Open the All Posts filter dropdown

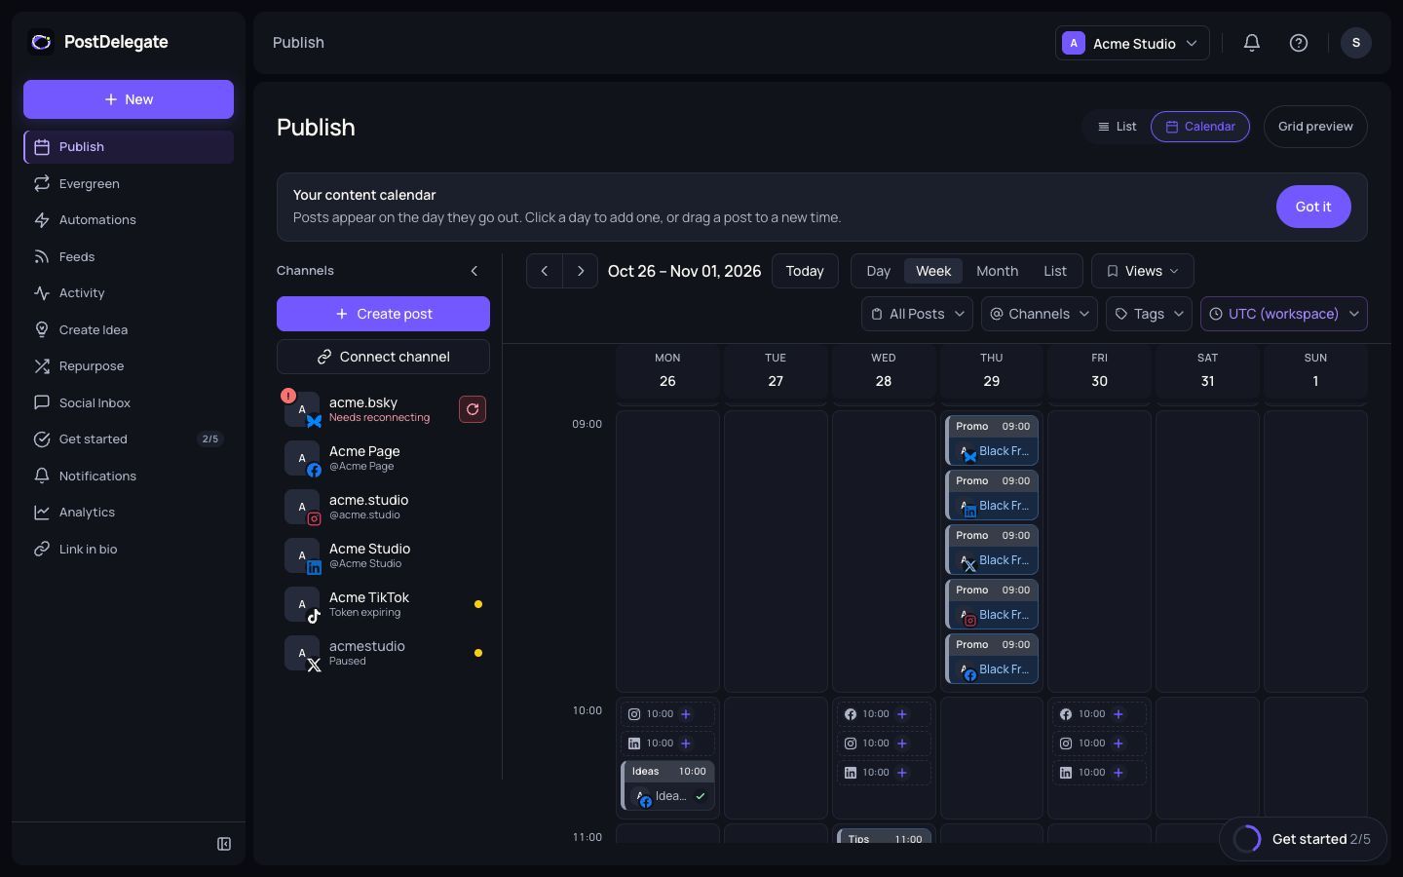917,314
